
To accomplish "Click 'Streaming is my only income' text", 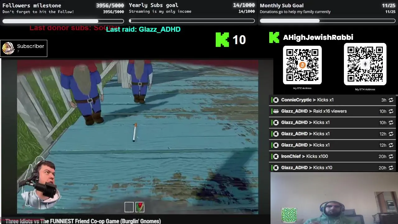I will (160, 12).
